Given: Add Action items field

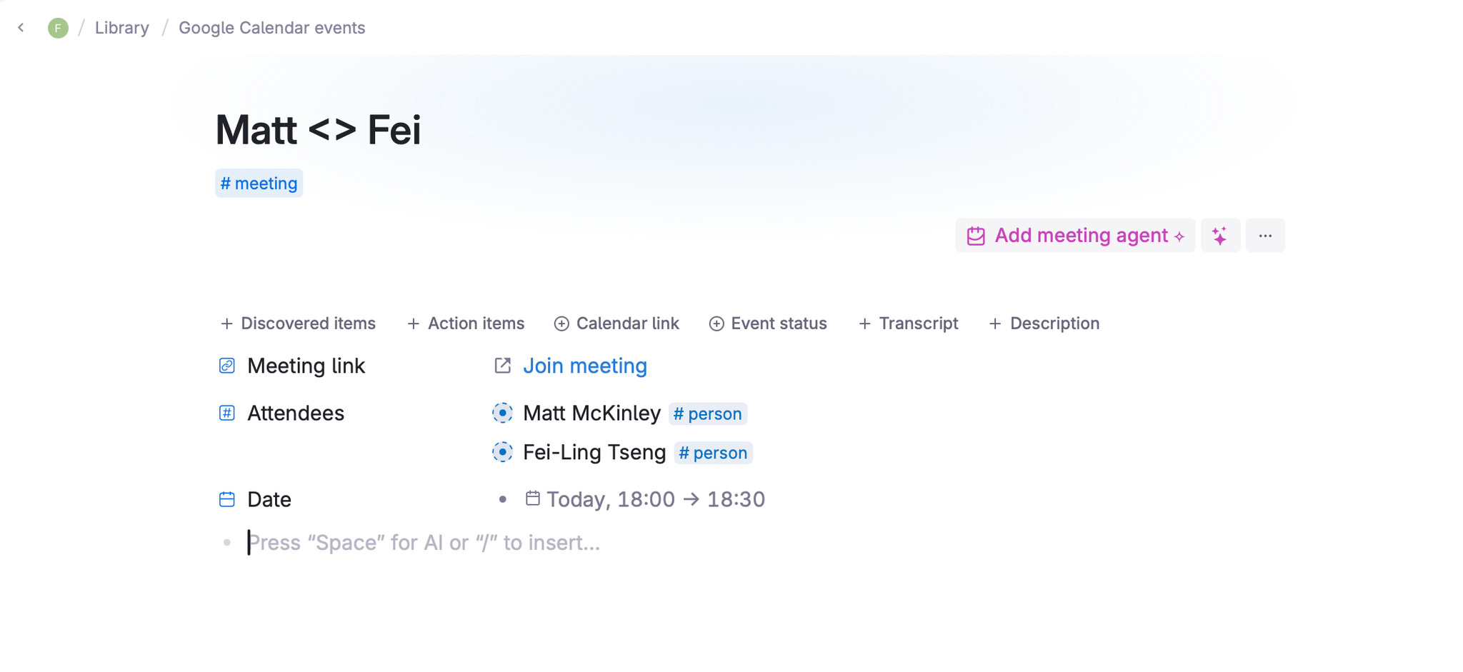Looking at the screenshot, I should click(466, 324).
